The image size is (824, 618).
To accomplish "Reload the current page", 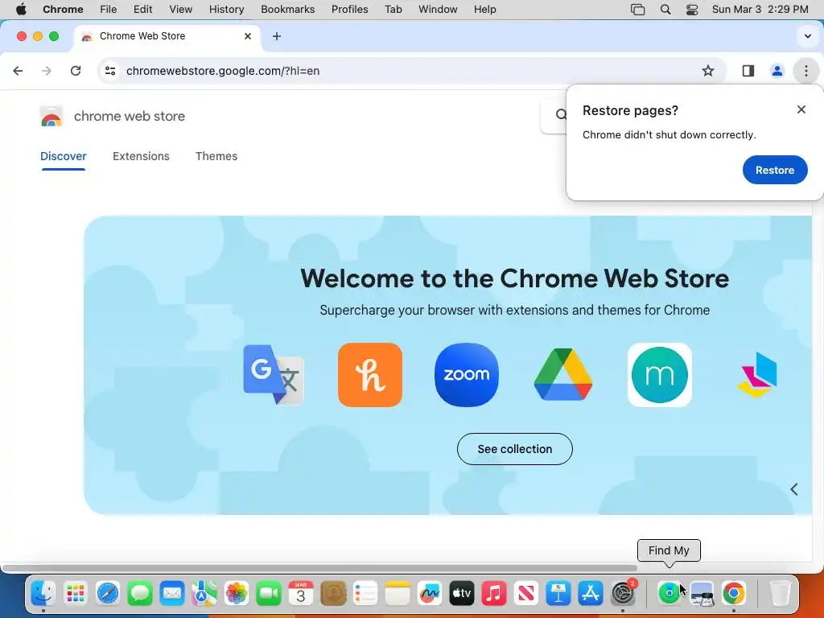I will pos(76,71).
